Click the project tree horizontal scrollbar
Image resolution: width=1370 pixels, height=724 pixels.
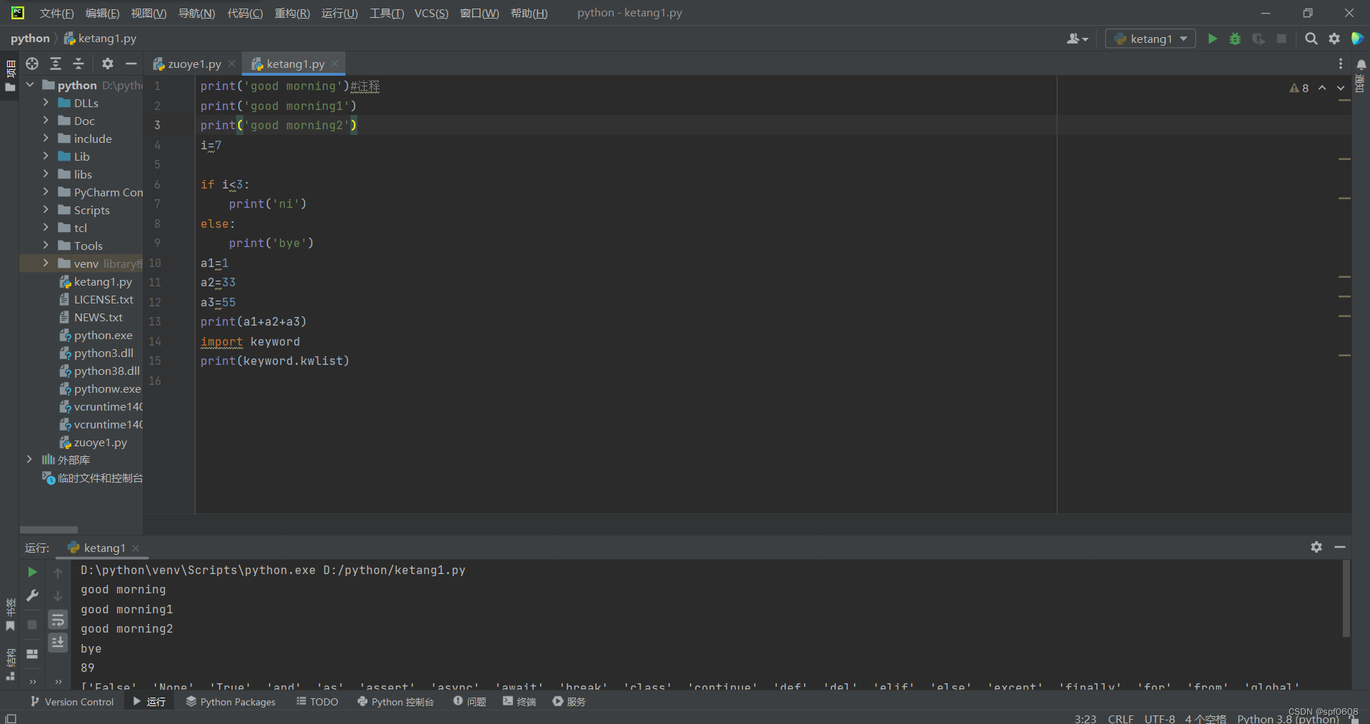(x=49, y=530)
